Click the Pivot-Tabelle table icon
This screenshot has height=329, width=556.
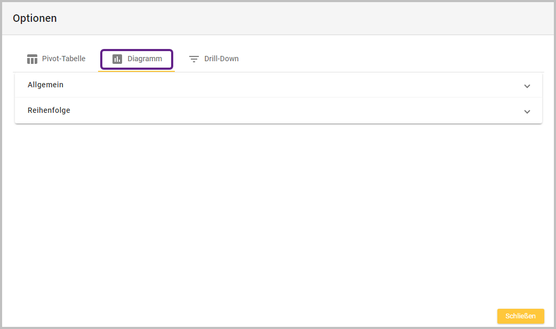(x=33, y=59)
